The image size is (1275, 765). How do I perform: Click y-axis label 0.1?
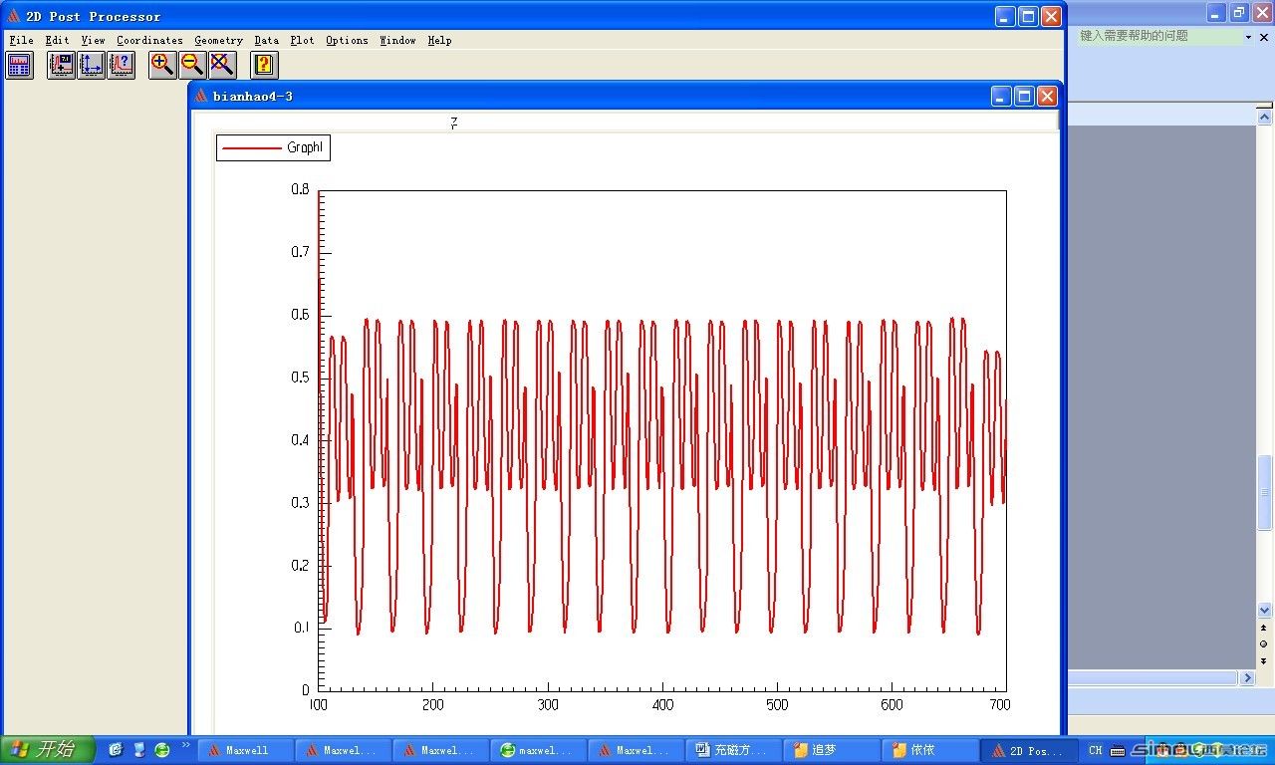[300, 628]
